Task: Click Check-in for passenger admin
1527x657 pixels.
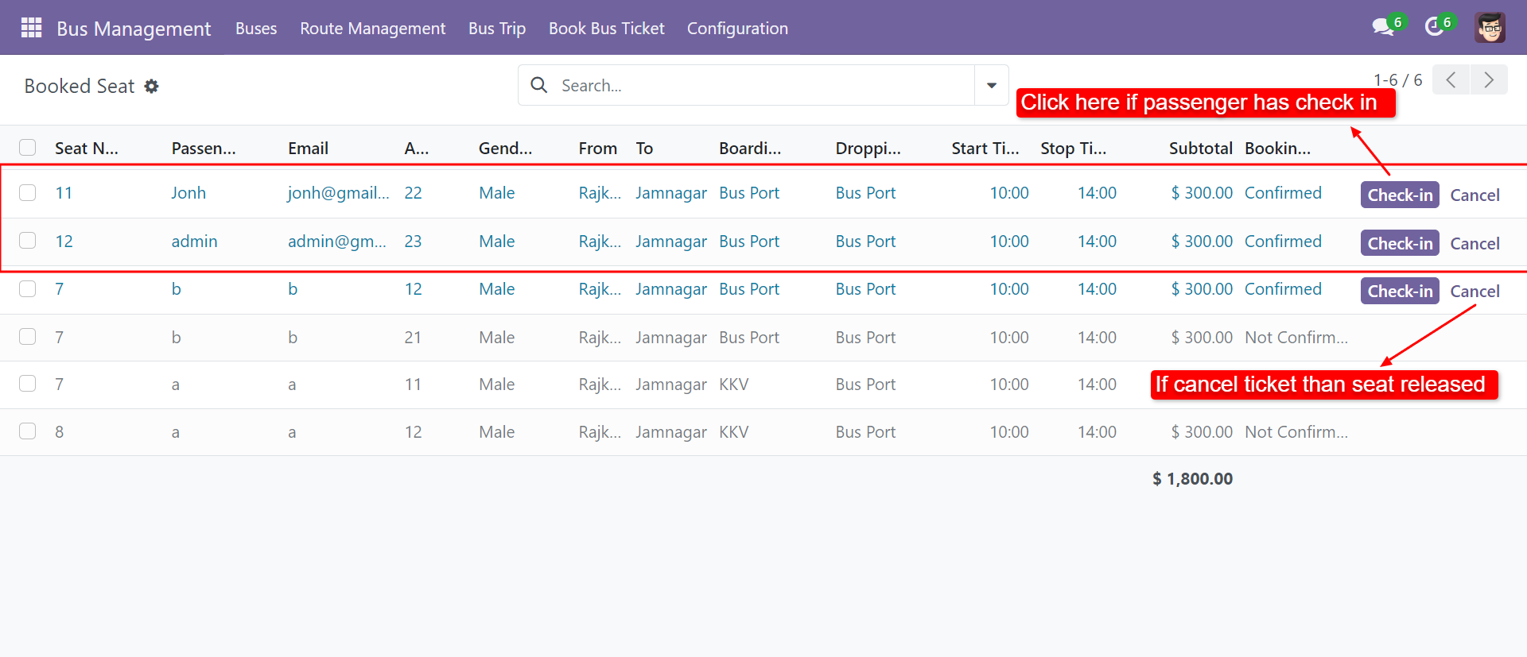Action: pos(1400,243)
